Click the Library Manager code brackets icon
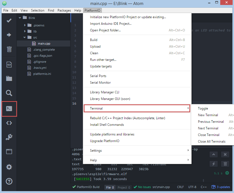The image size is (234, 193). point(9,123)
